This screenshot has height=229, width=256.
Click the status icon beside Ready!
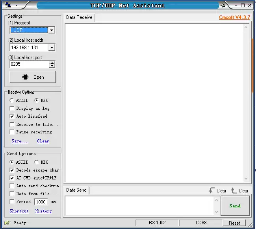click(x=7, y=223)
